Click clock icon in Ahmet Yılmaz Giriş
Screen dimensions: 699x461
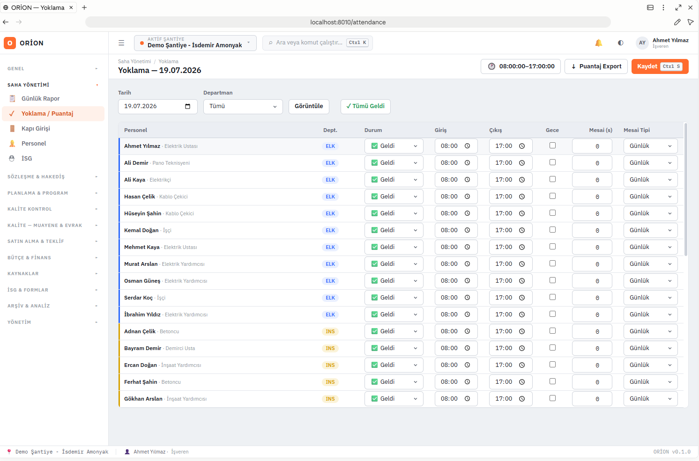[467, 146]
